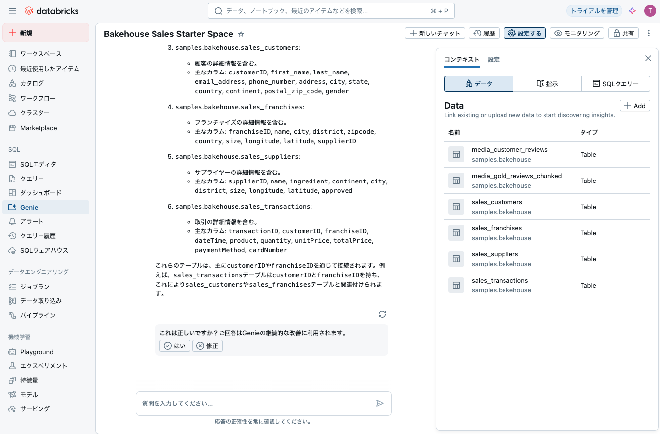This screenshot has height=434, width=660.
Task: Click the AI assistant sparkle icon
Action: point(632,10)
